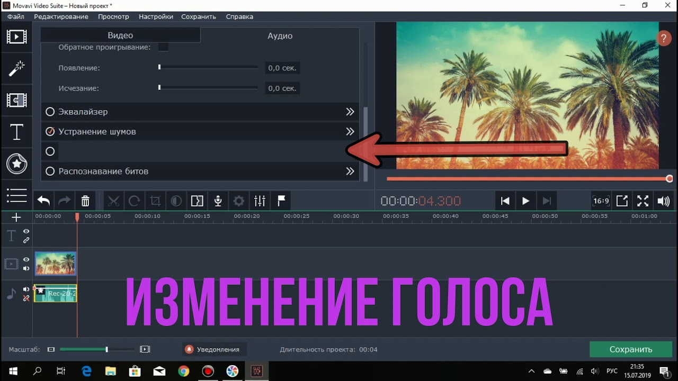
Task: Enable the Обратное проигрывание checkbox
Action: point(164,47)
